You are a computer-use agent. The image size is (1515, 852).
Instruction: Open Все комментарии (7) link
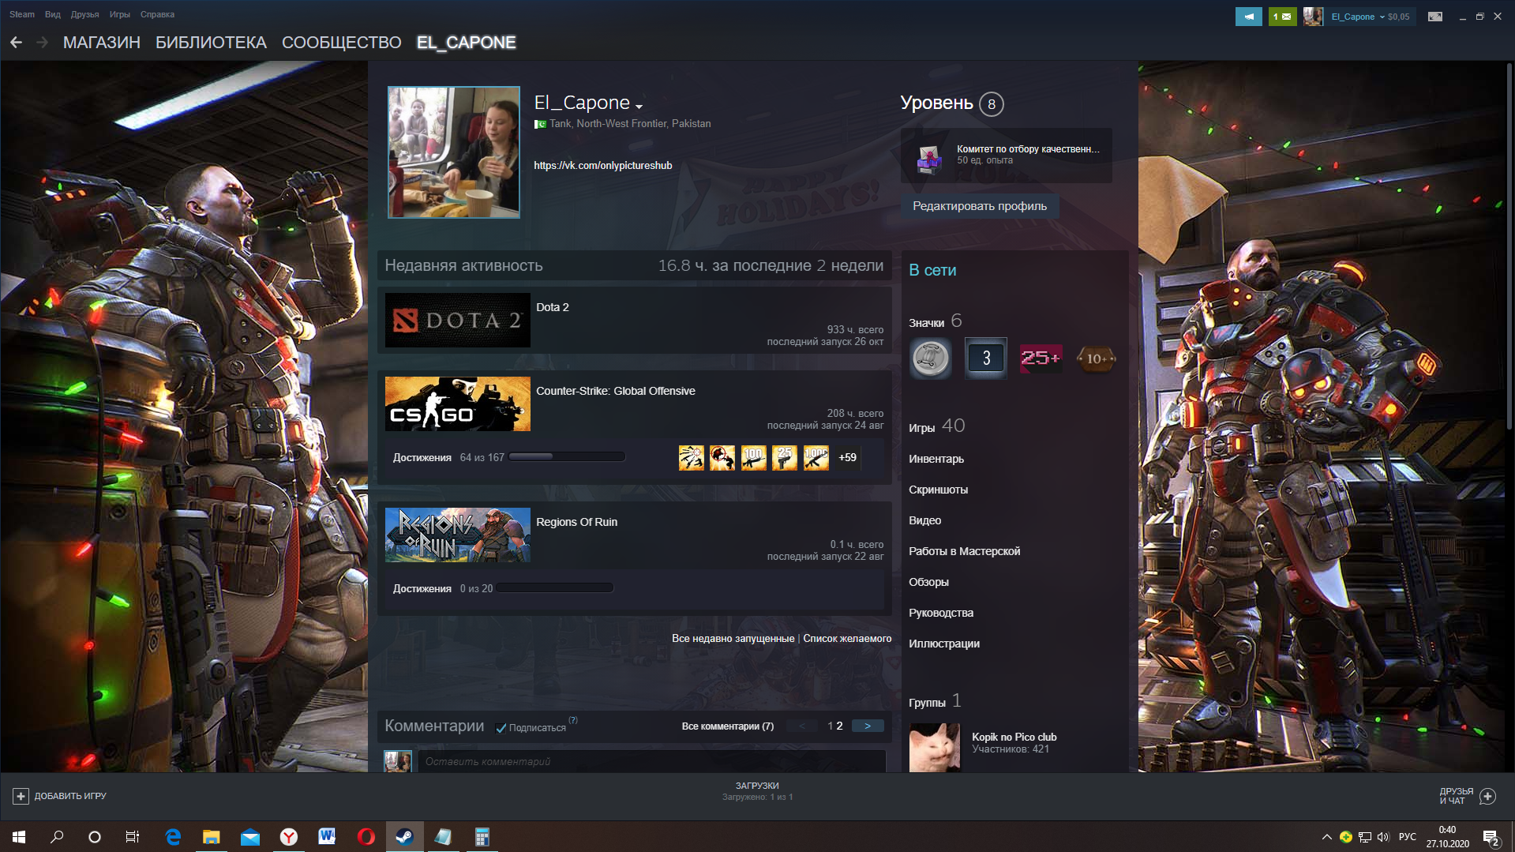pyautogui.click(x=727, y=726)
